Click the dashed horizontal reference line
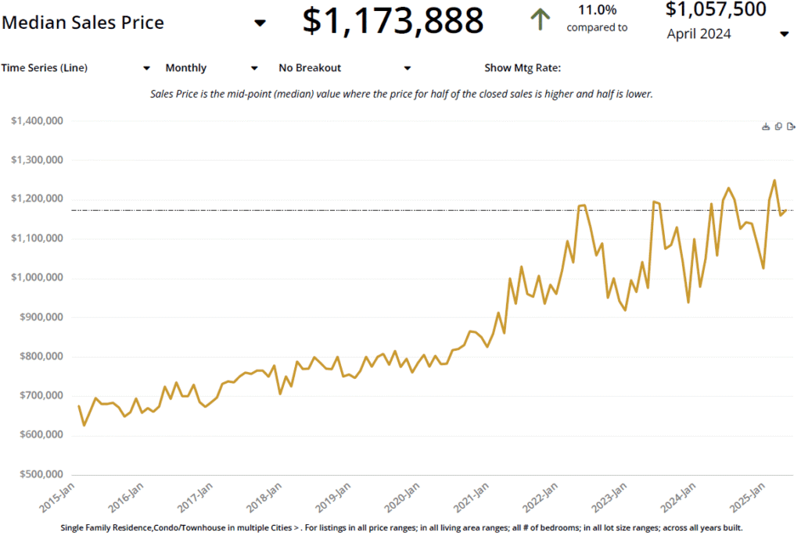This screenshot has width=801, height=536. point(313,210)
